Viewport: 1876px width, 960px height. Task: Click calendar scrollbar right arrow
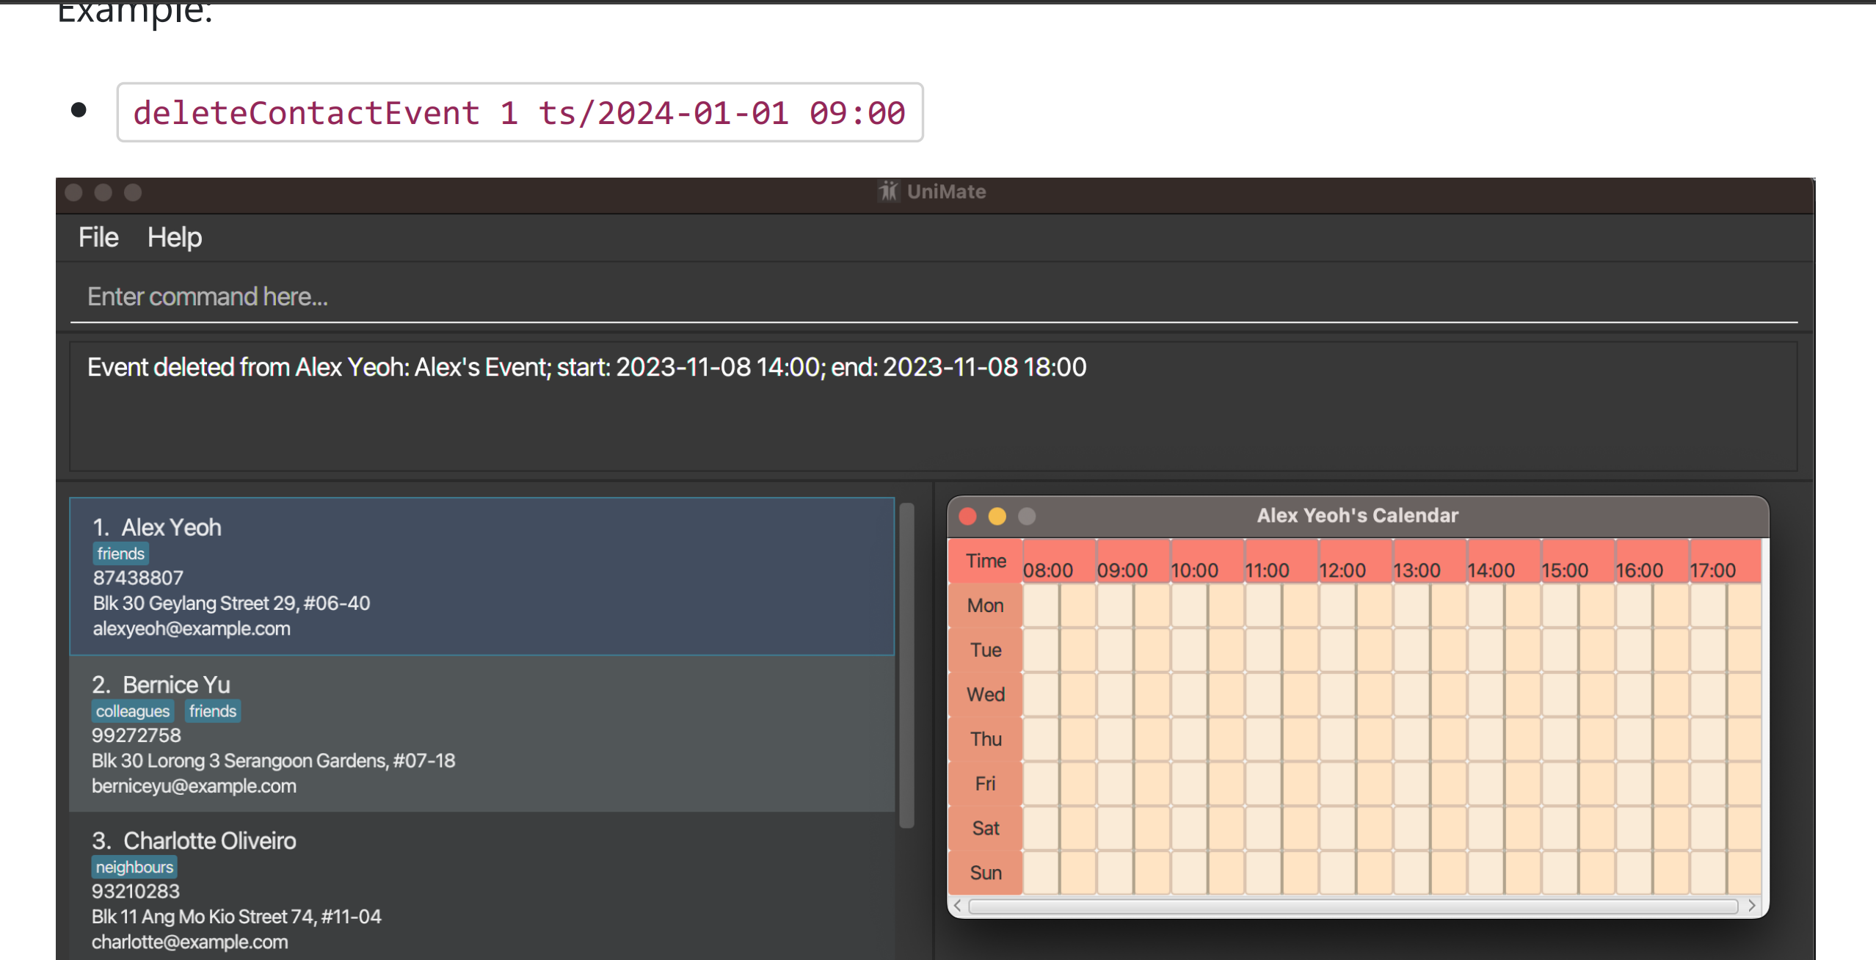pos(1752,906)
